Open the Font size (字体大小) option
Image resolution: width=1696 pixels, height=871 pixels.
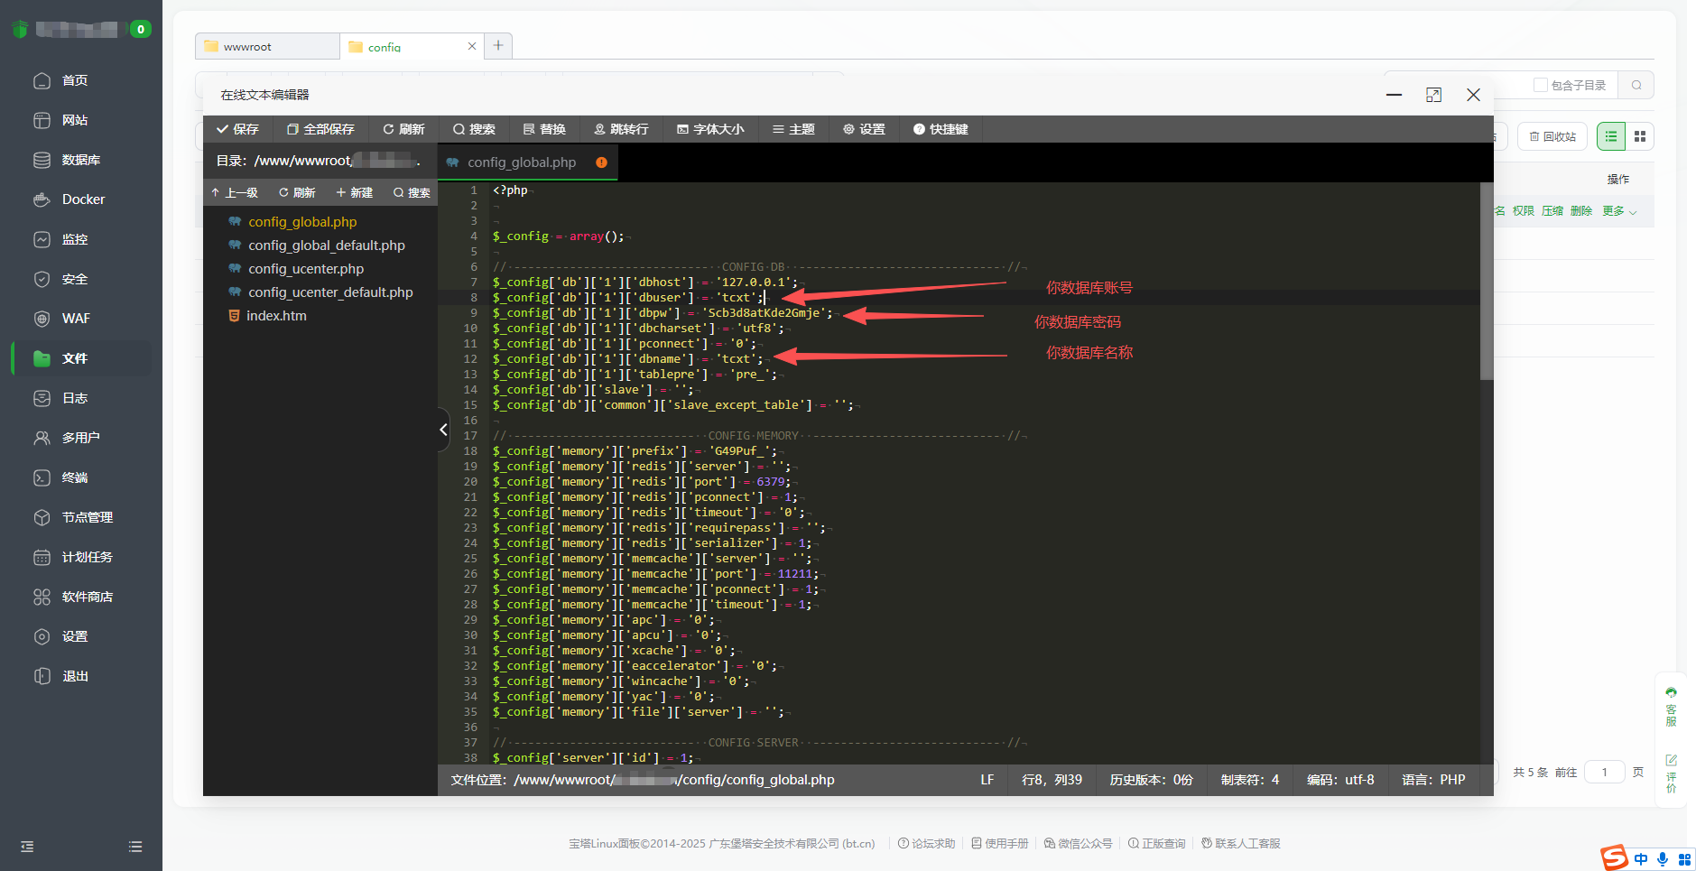point(710,129)
